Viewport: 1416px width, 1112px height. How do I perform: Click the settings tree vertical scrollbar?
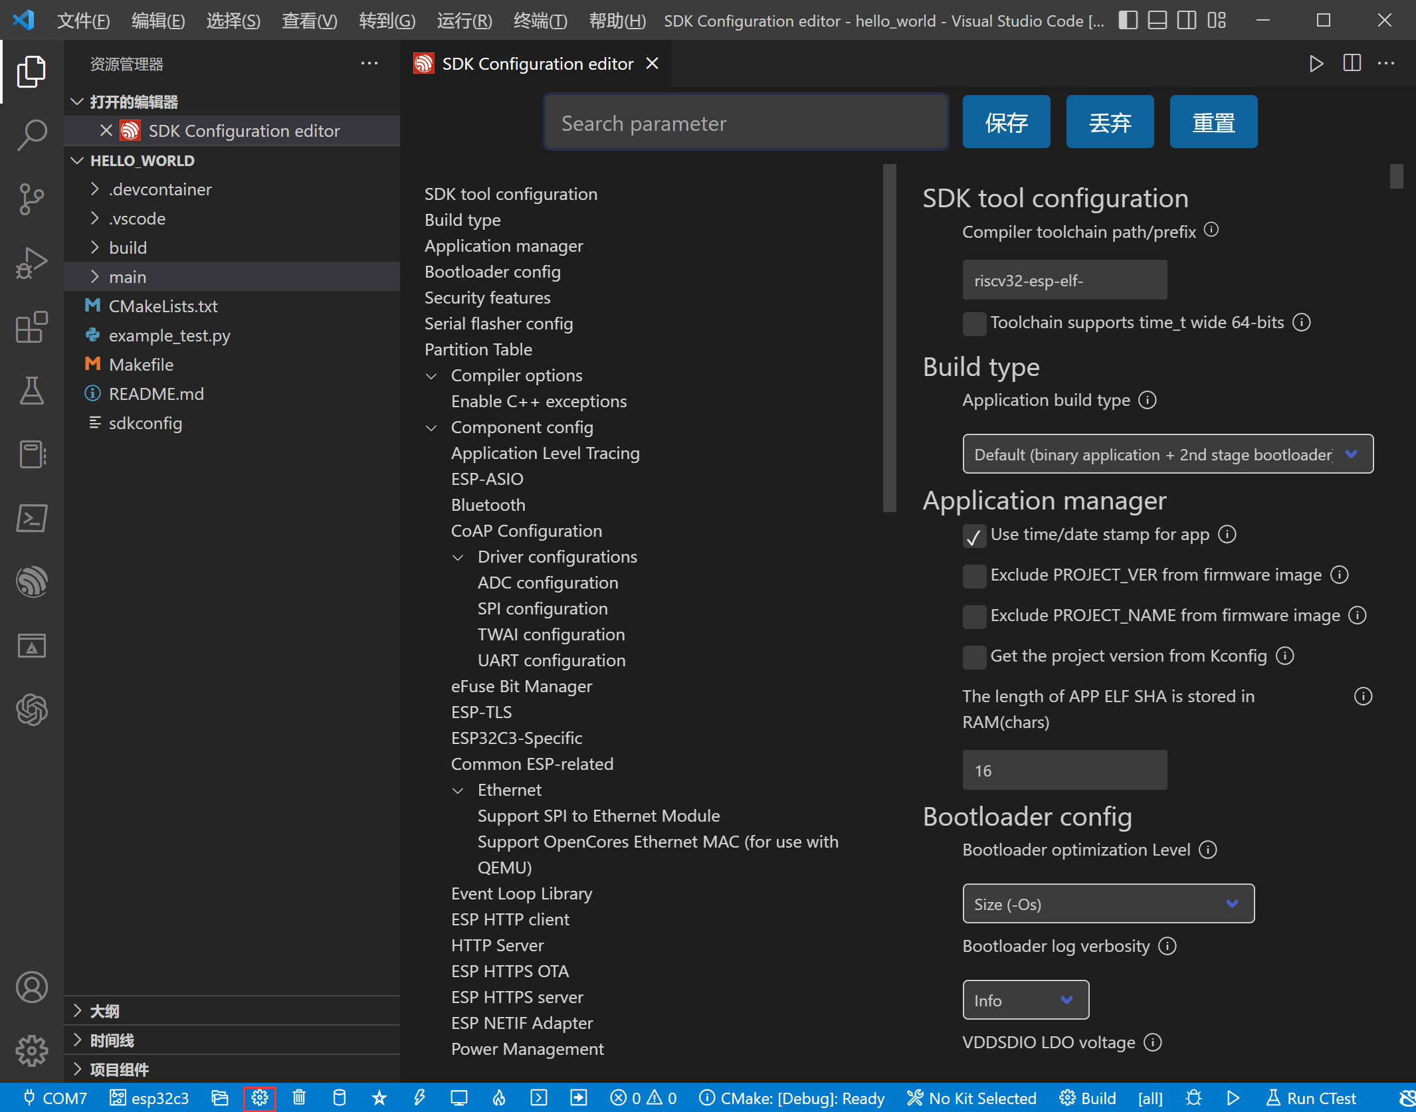pos(889,337)
